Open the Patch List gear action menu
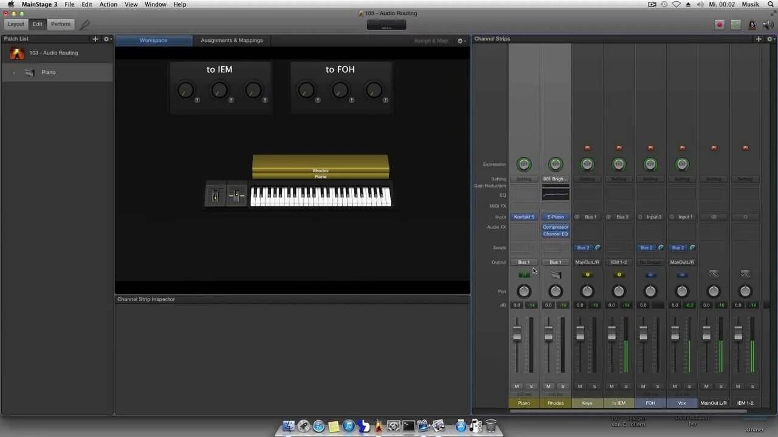 107,39
